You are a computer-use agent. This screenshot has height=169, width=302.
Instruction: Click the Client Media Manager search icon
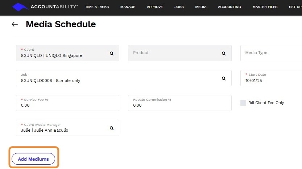click(112, 128)
